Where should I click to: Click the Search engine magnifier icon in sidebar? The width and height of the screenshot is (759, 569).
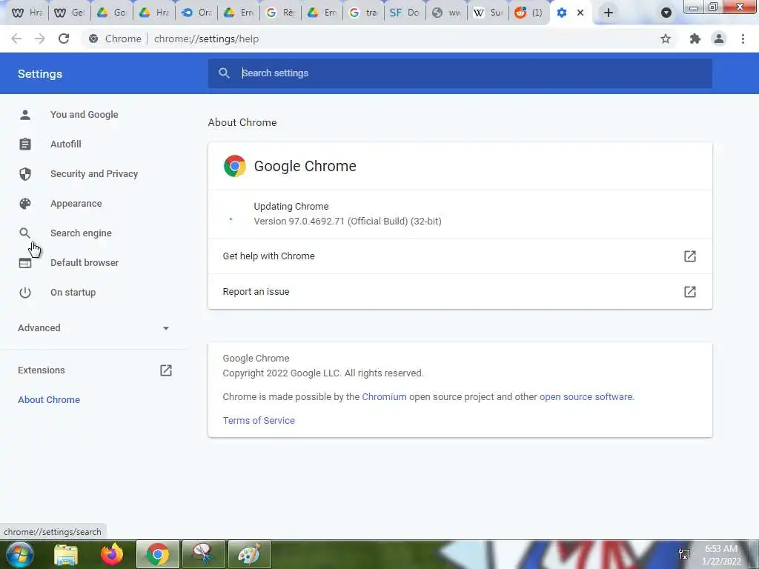24,233
